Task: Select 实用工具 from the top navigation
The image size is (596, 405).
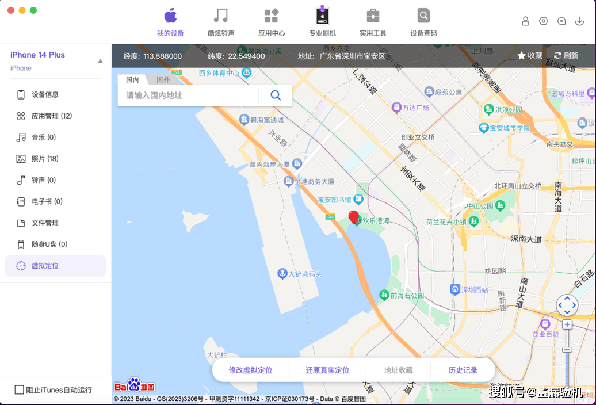Action: (372, 21)
